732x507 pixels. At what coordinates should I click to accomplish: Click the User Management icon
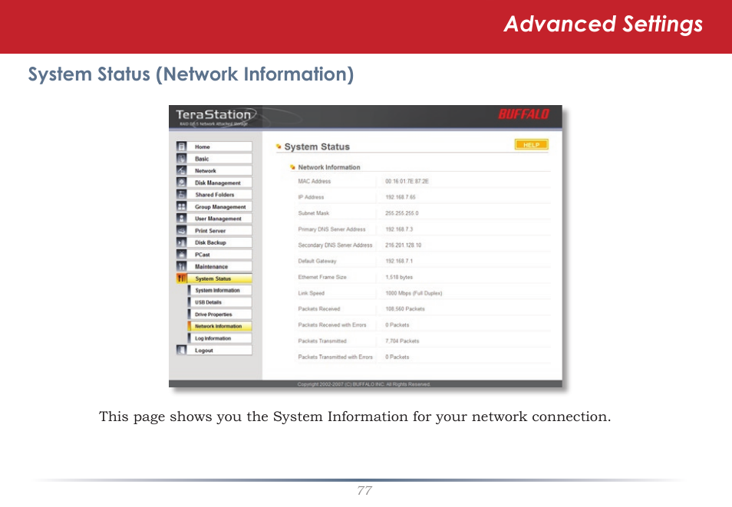click(x=182, y=218)
